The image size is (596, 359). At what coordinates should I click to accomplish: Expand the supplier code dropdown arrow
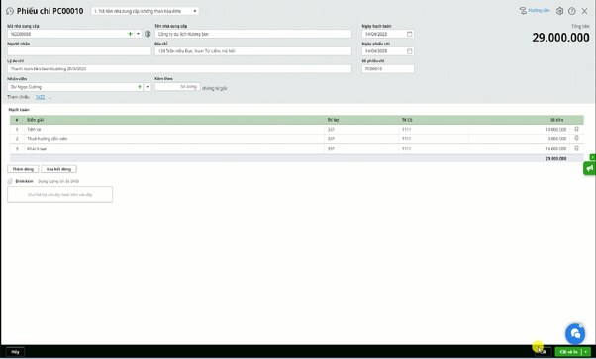(x=138, y=34)
